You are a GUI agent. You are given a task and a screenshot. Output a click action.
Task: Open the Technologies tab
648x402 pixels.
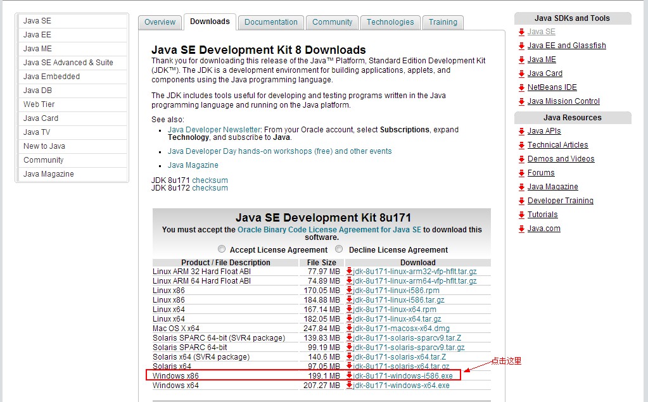[x=390, y=22]
